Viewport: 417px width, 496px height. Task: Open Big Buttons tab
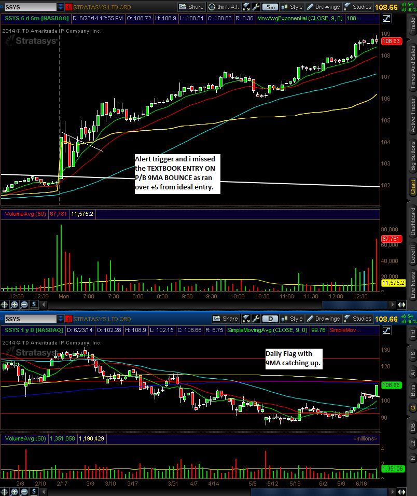412,156
